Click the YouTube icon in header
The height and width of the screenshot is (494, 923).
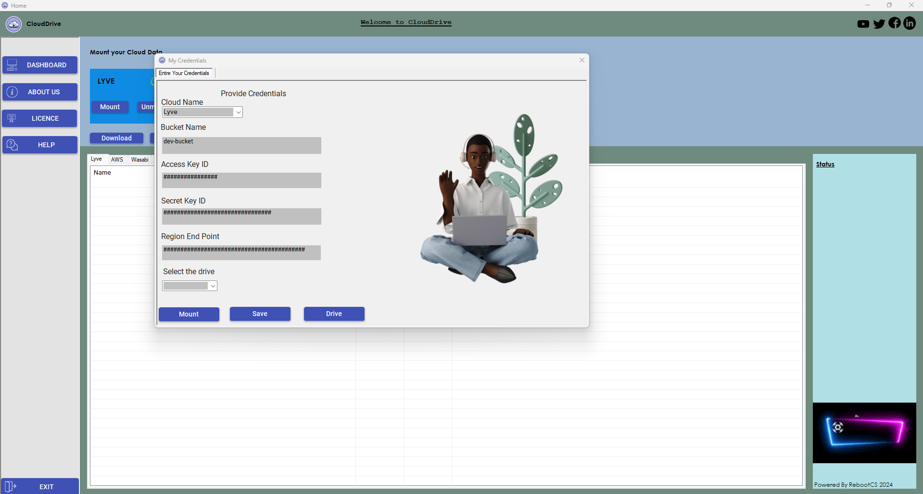click(x=863, y=24)
